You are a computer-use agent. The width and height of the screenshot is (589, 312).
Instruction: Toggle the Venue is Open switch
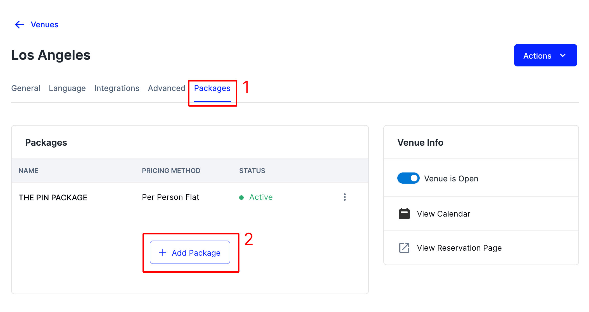click(408, 178)
